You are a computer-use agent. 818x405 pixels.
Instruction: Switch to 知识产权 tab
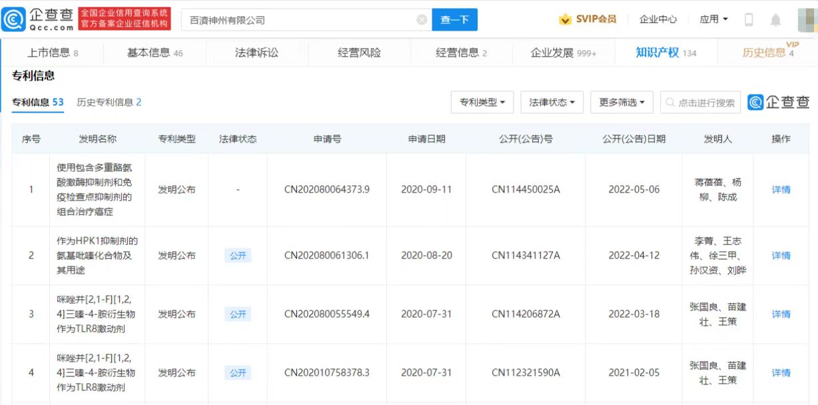coord(666,53)
